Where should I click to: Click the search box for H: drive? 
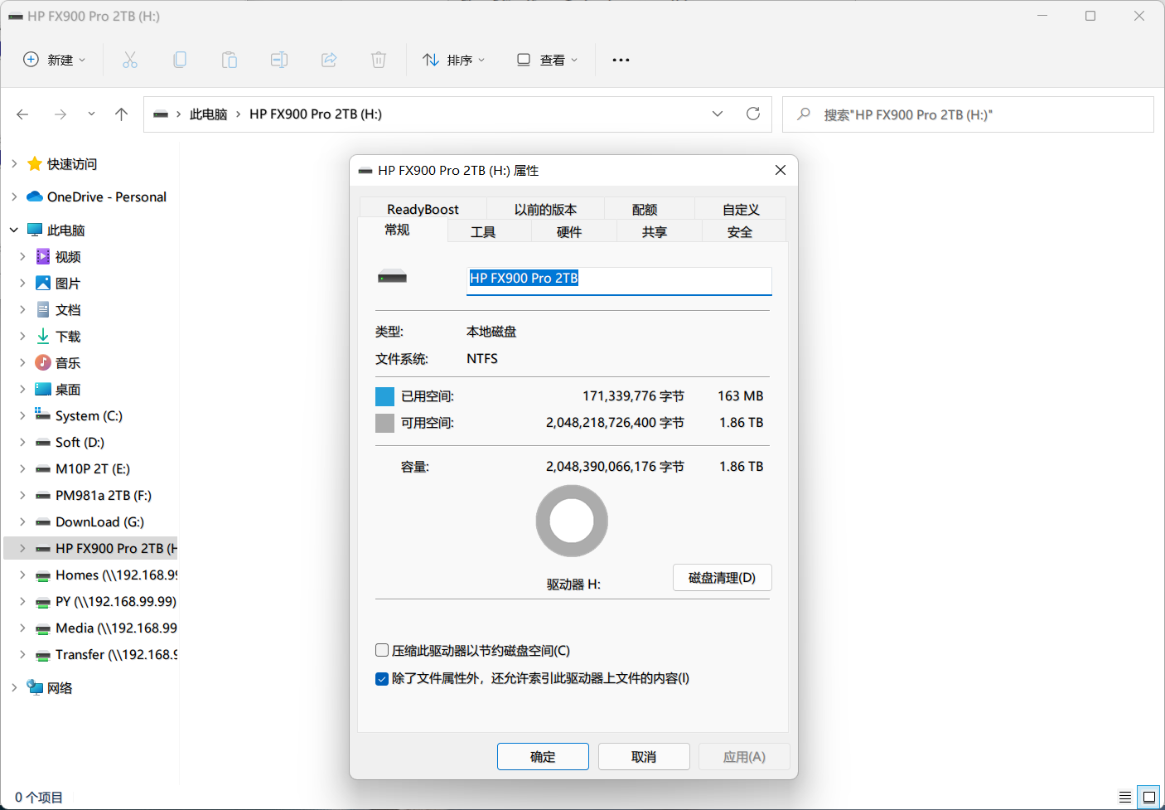[x=968, y=114]
